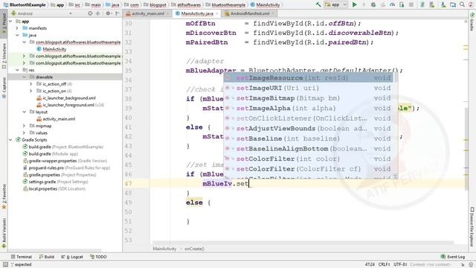Image resolution: width=476 pixels, height=268 pixels.
Task: Expand the ic_action_off drawable group
Action: [31, 84]
